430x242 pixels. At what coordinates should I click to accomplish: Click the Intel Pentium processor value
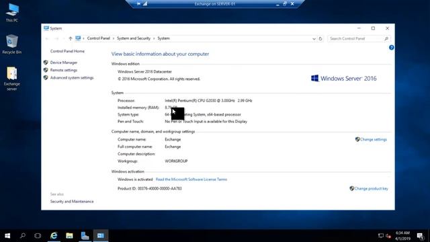(208, 101)
